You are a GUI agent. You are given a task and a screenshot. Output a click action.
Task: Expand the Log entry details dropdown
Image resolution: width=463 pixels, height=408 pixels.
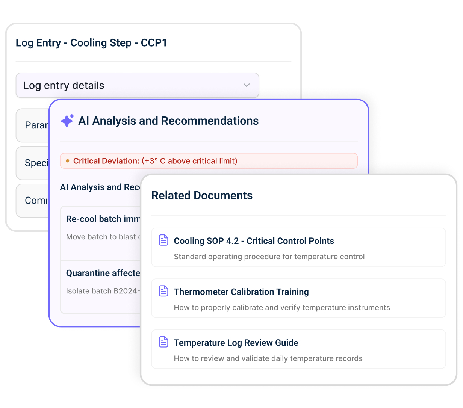pos(137,85)
